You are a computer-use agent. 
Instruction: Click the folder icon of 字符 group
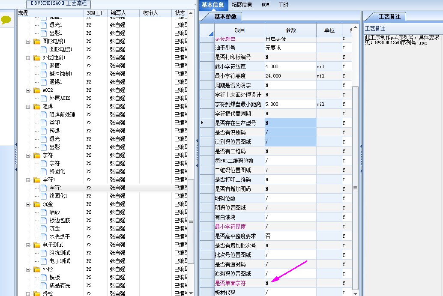coord(37,155)
